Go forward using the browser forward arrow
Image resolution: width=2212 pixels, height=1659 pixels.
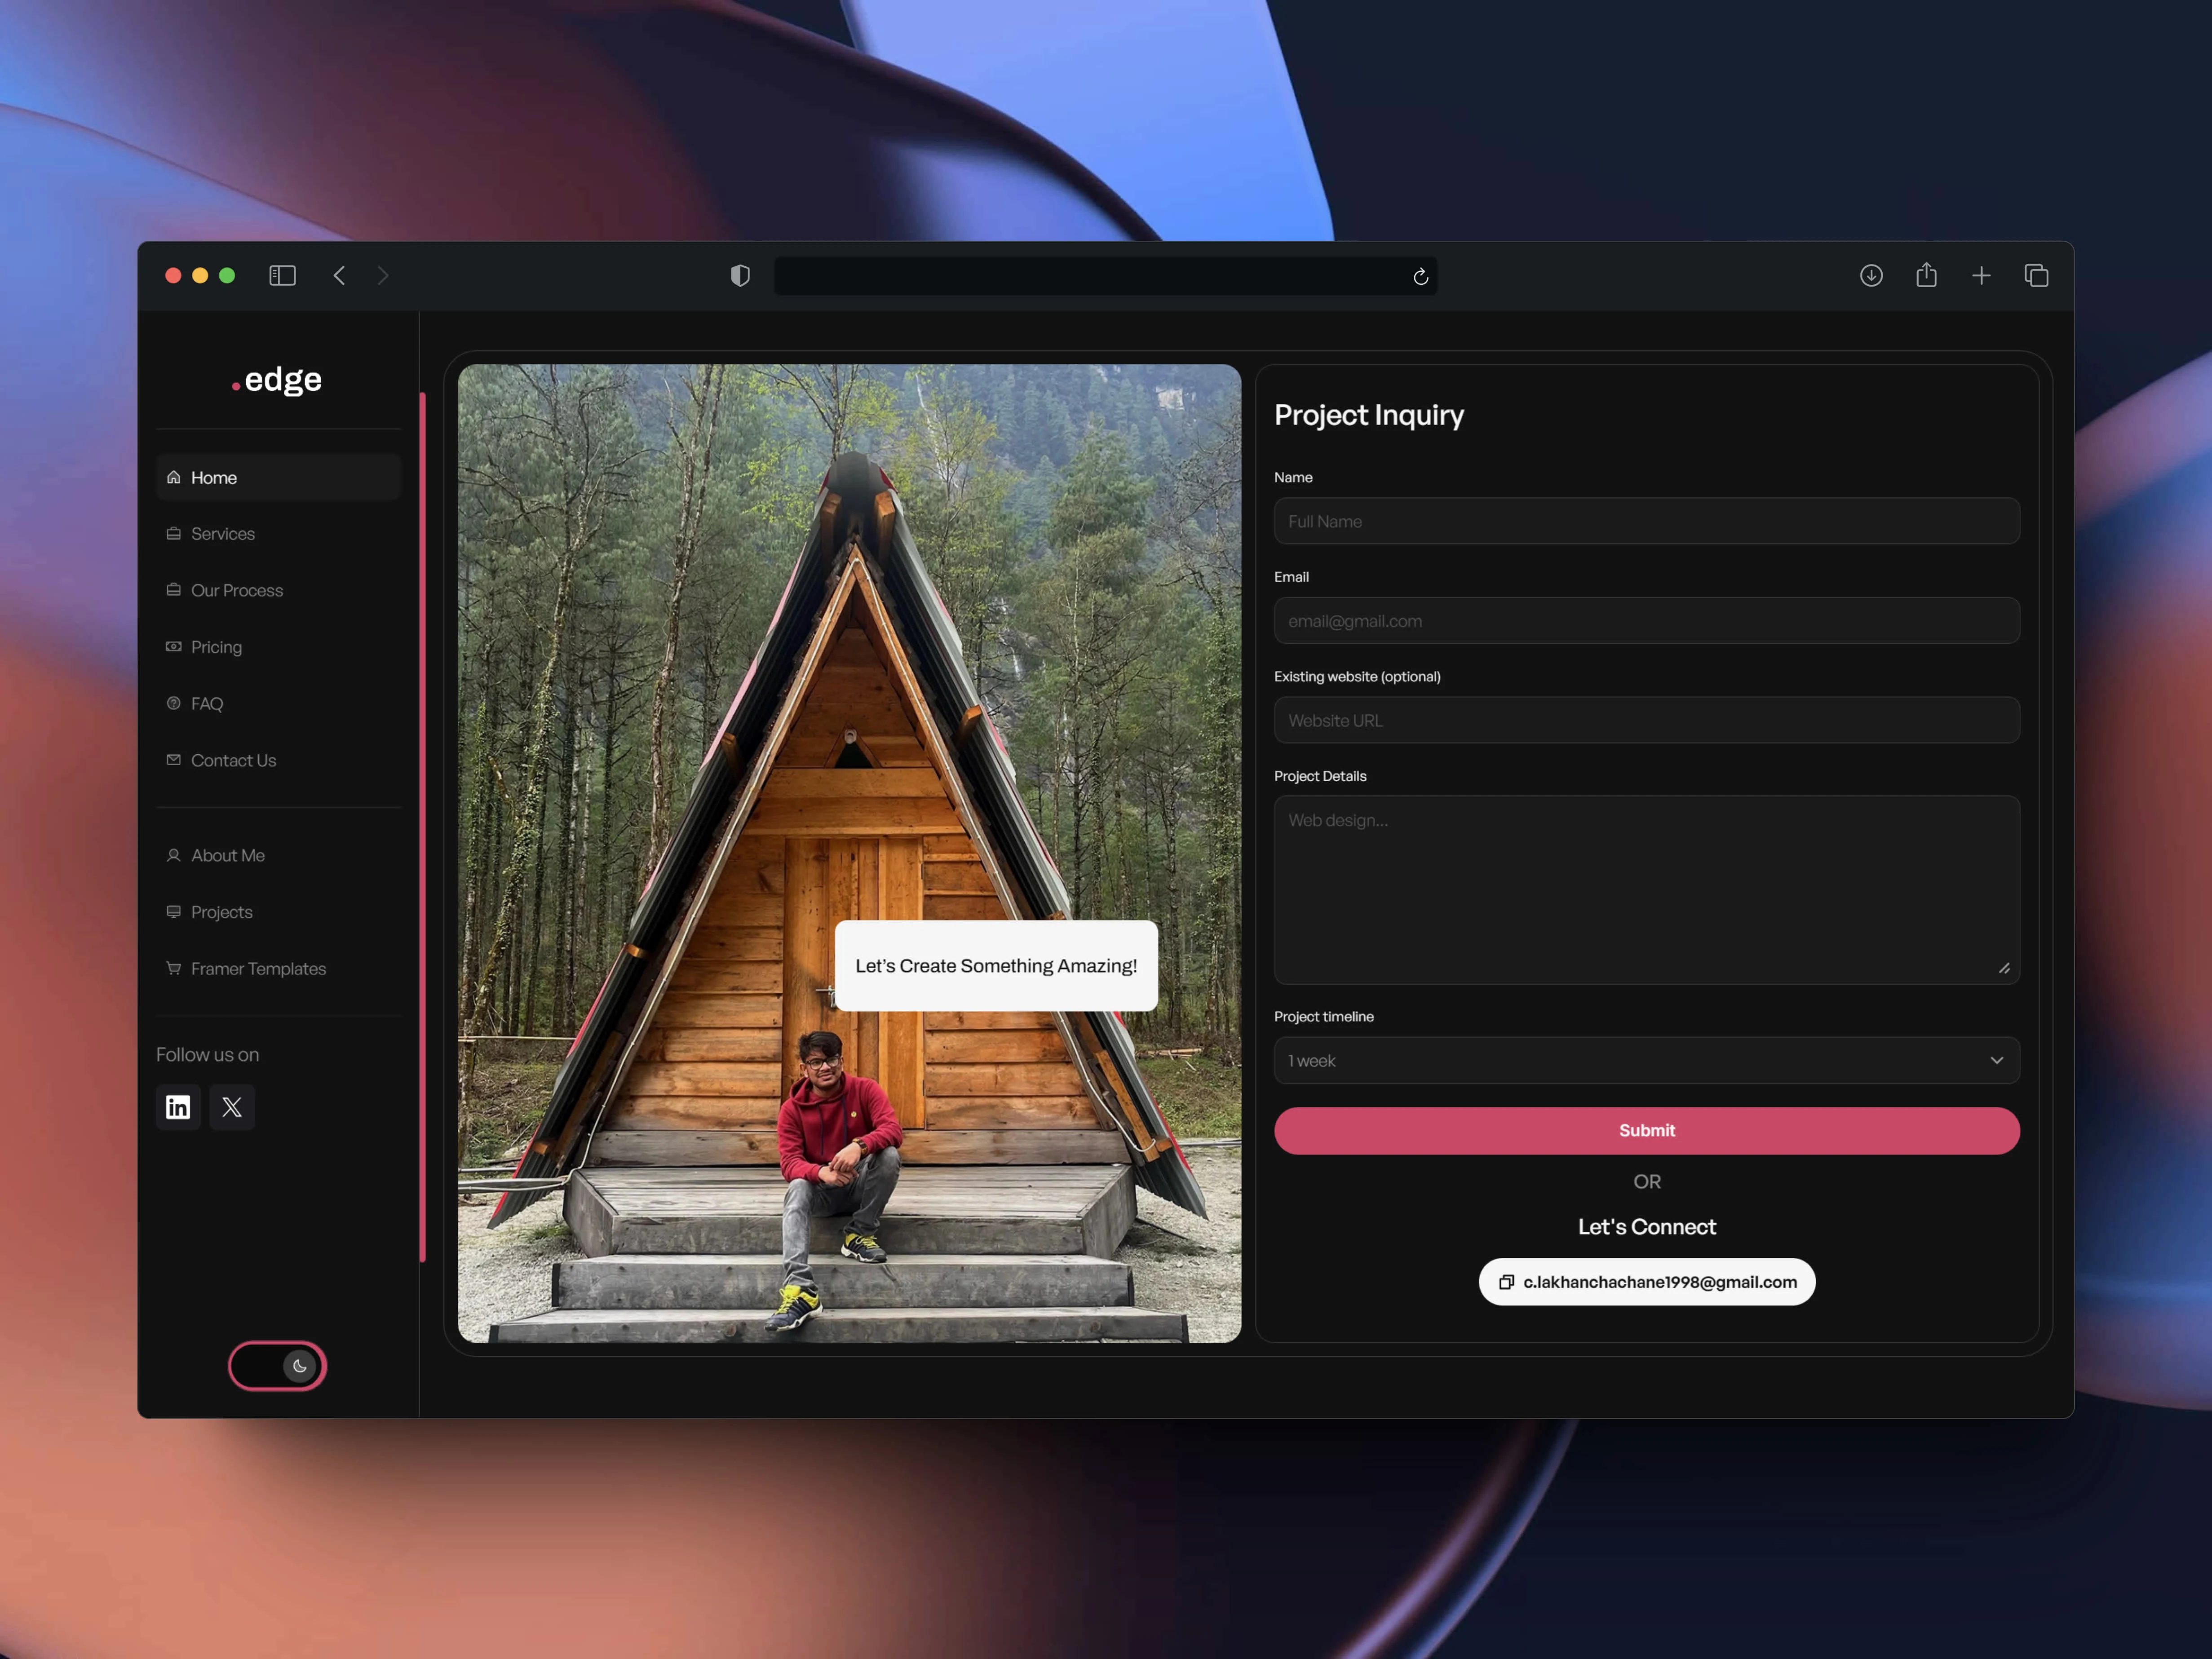pos(383,275)
